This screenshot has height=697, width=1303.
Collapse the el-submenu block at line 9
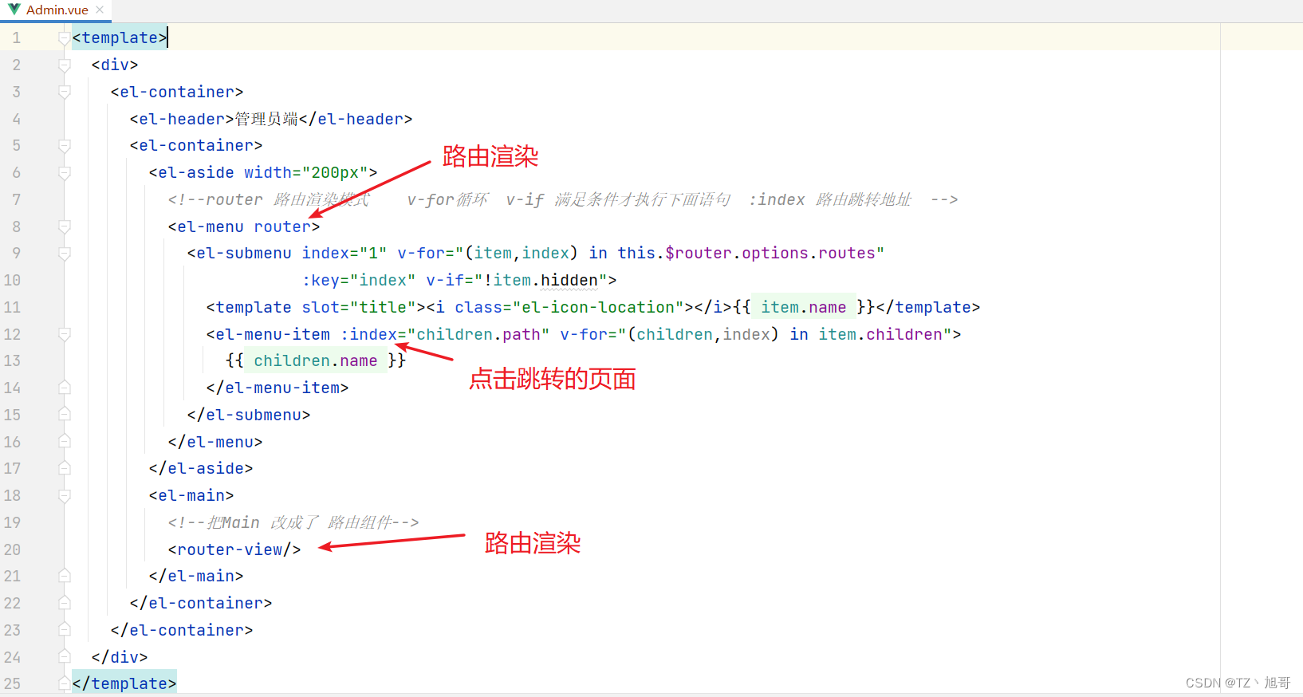[x=65, y=254]
